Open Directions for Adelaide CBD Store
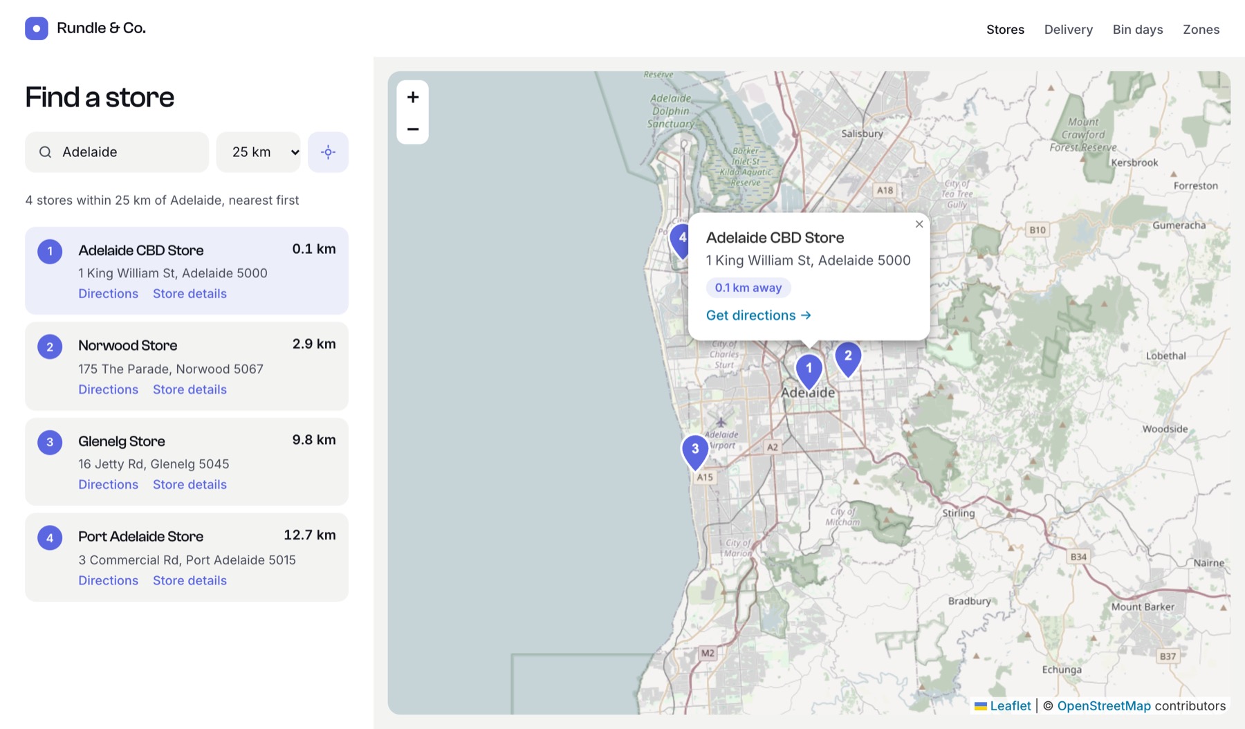The width and height of the screenshot is (1245, 729). (x=108, y=293)
